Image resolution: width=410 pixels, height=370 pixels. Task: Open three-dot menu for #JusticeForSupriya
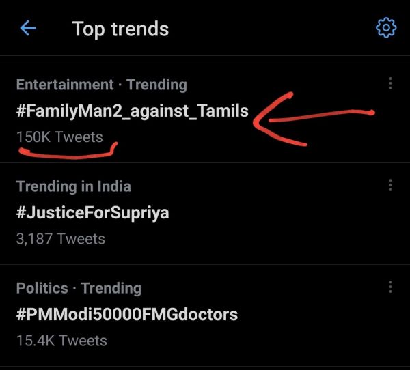tap(390, 185)
